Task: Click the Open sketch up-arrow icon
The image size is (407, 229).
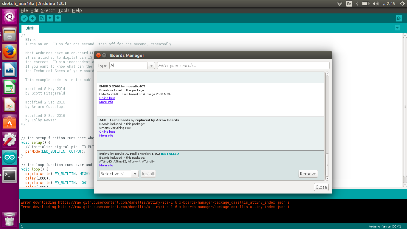Action: [50, 18]
